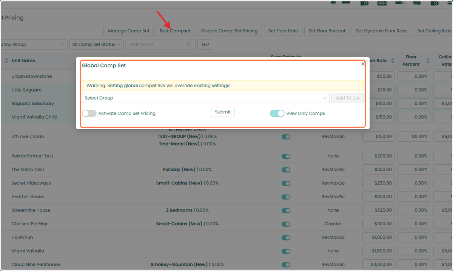
Task: Close the Global Comp Set dialog
Action: pyautogui.click(x=363, y=64)
